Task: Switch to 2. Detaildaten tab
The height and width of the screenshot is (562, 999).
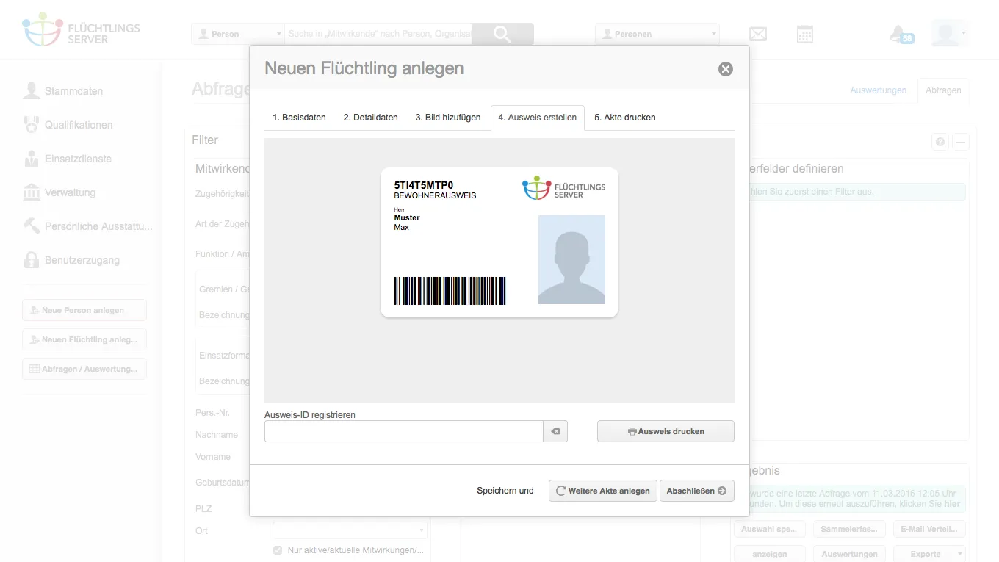Action: coord(371,118)
